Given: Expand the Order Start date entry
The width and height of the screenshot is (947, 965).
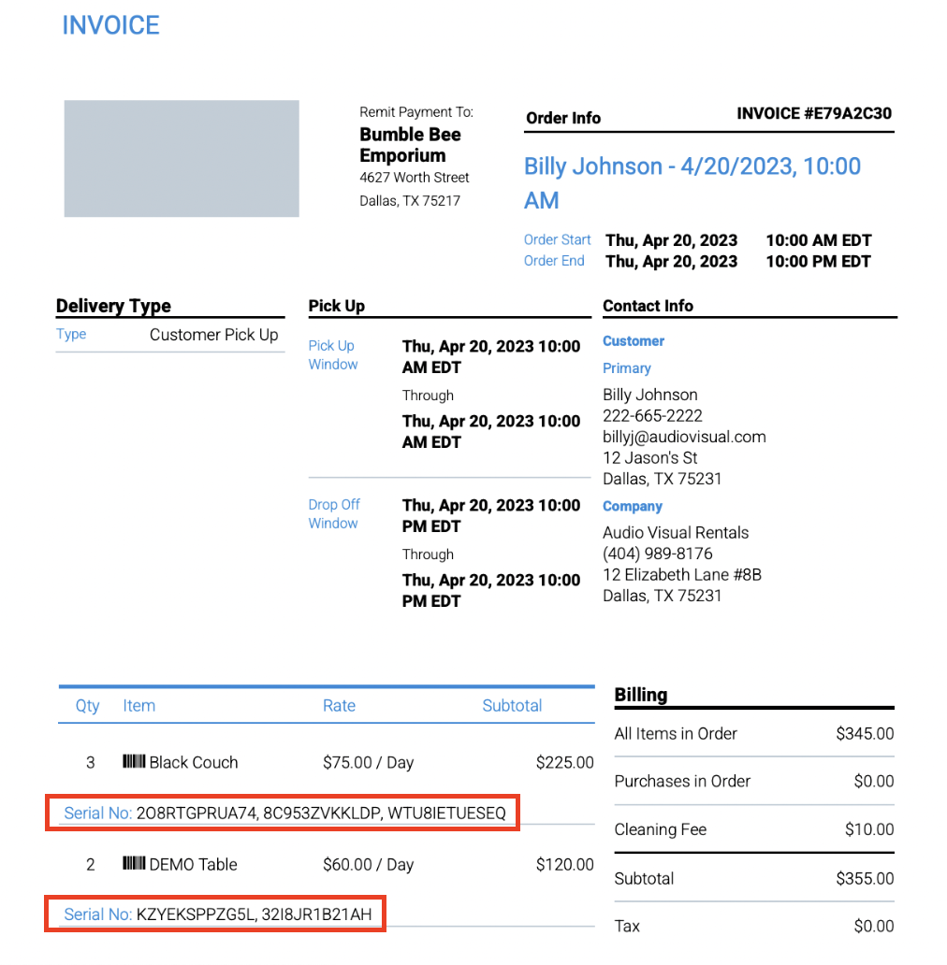Looking at the screenshot, I should (557, 239).
